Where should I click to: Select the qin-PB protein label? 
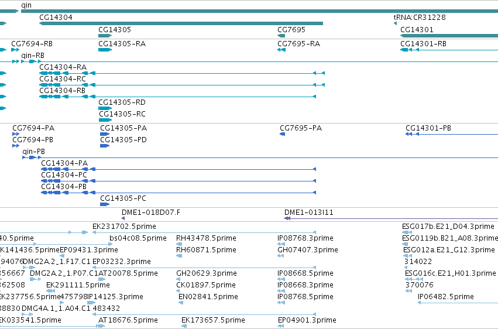tap(34, 152)
